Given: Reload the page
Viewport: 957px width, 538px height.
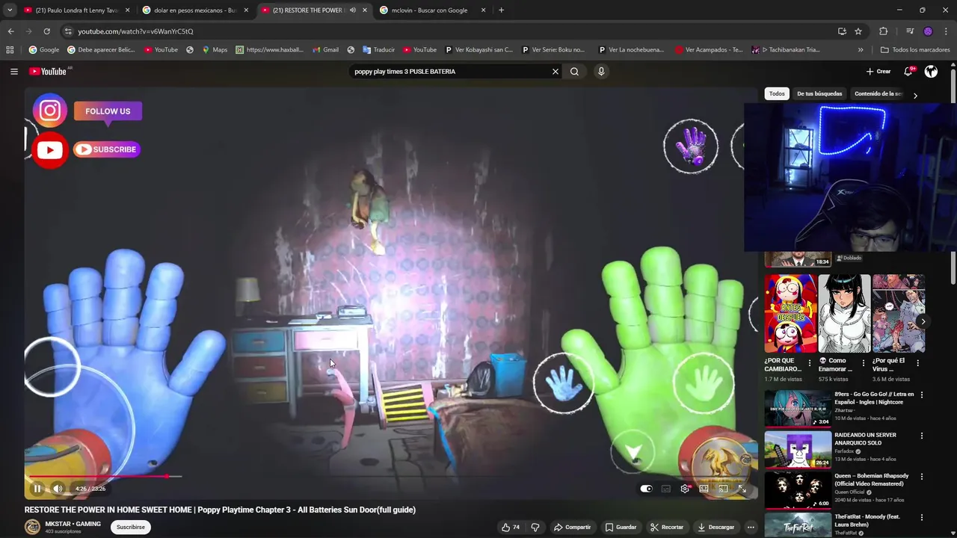Looking at the screenshot, I should pos(46,31).
